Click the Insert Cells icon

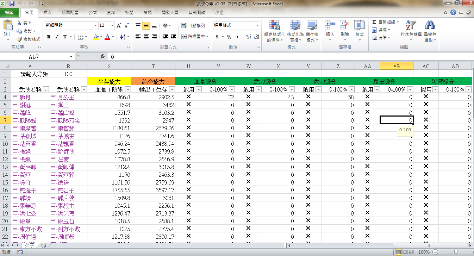[x=330, y=25]
